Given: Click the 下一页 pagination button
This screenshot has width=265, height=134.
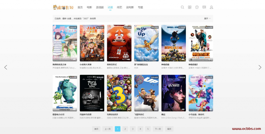Looking at the screenshot, I should (158, 129).
